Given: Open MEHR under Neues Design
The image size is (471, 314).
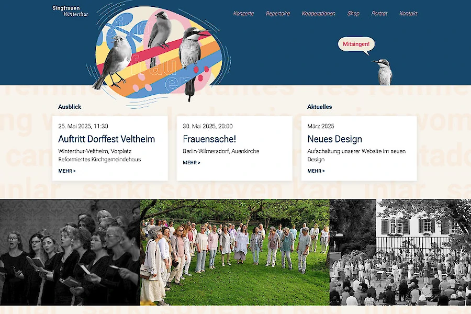Looking at the screenshot, I should pyautogui.click(x=316, y=171).
